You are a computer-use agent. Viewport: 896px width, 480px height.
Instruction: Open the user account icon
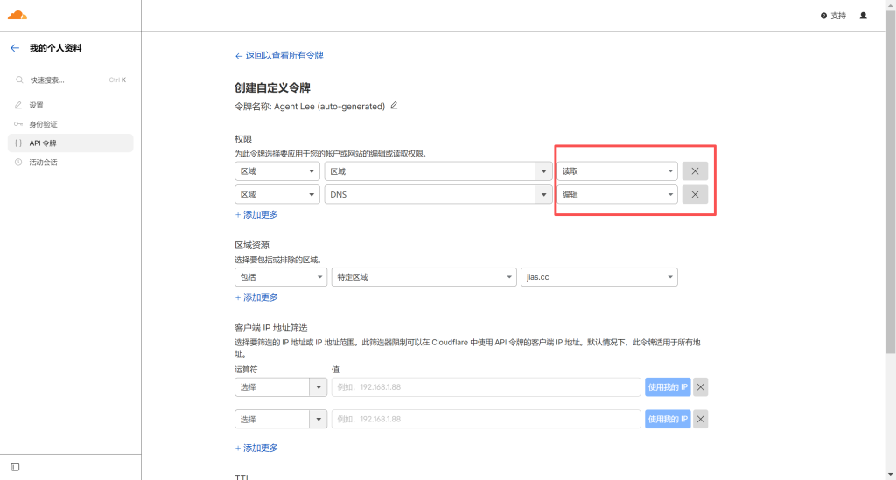tap(863, 16)
